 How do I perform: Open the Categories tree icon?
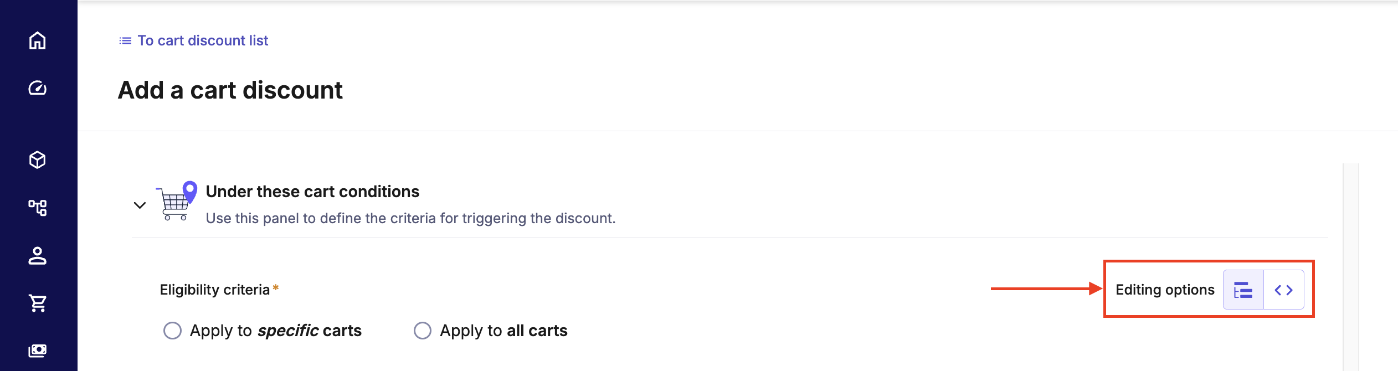click(37, 208)
